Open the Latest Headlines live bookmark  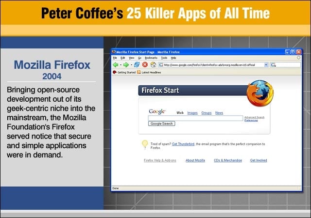(x=149, y=72)
